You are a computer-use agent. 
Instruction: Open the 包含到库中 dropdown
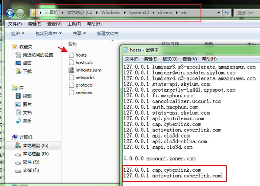(x=49, y=33)
